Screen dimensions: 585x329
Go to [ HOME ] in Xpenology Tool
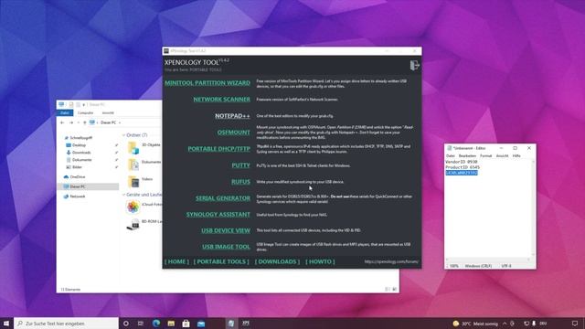176,262
